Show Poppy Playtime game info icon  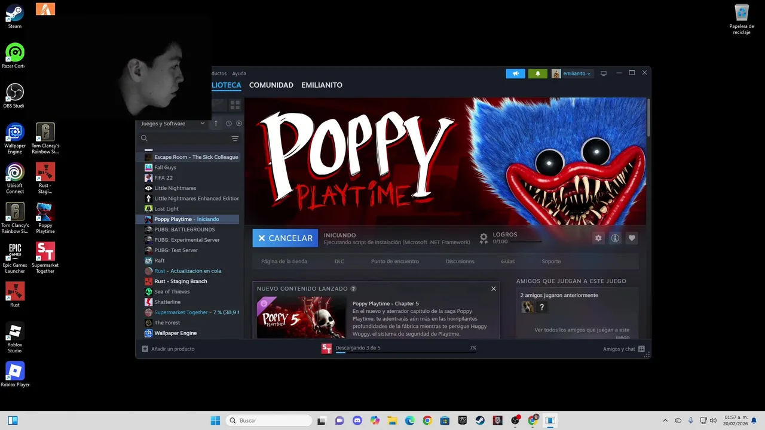(x=615, y=238)
